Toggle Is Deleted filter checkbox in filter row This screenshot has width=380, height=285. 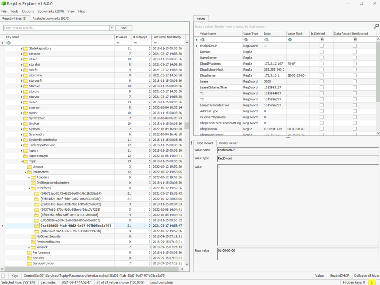[x=322, y=39]
